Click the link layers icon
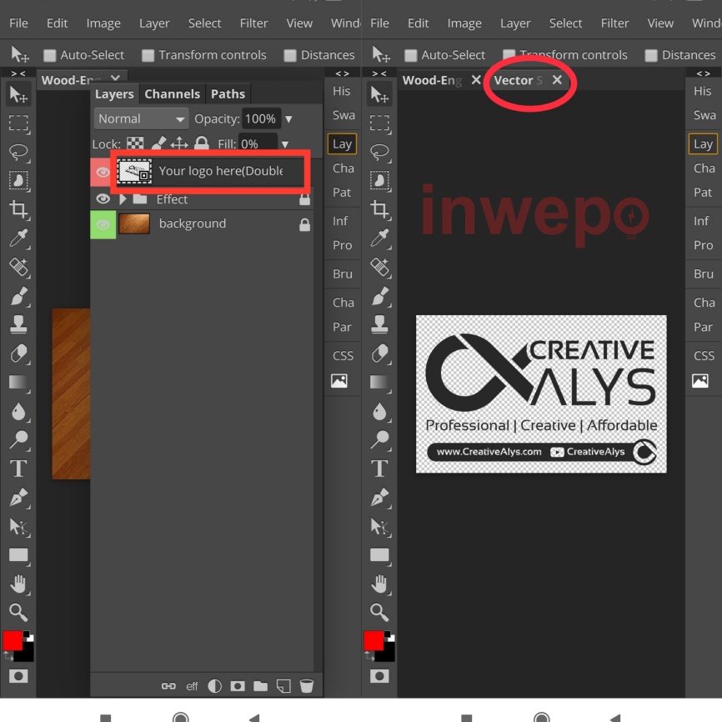 168,686
